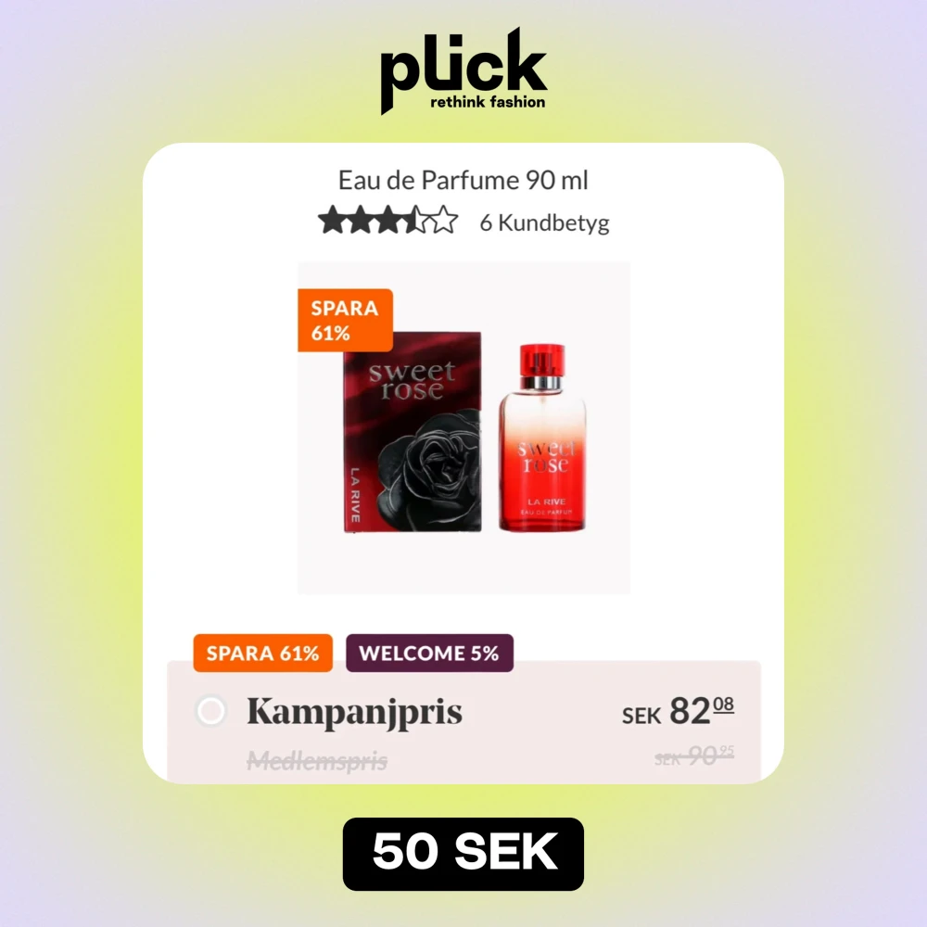Click the rethink fashion tagline

tap(488, 102)
